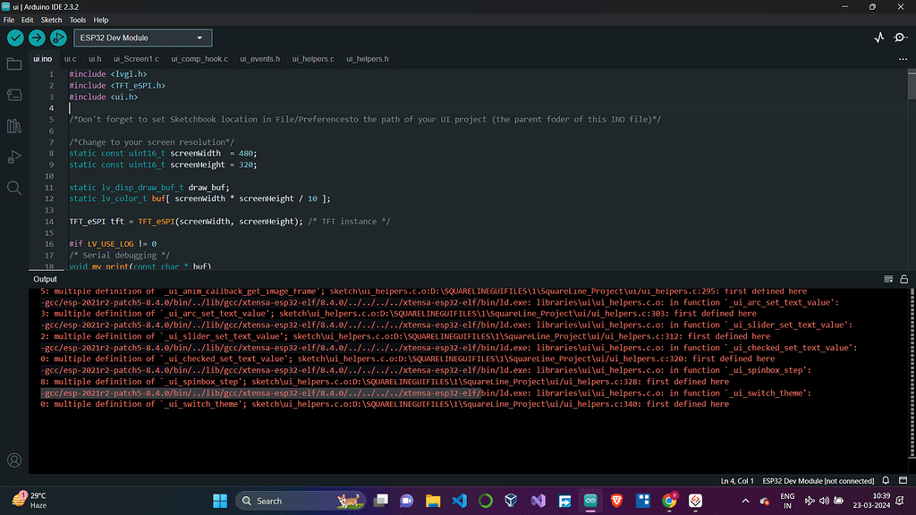
Task: Toggle bottom panel icon in status bar
Action: [x=903, y=480]
